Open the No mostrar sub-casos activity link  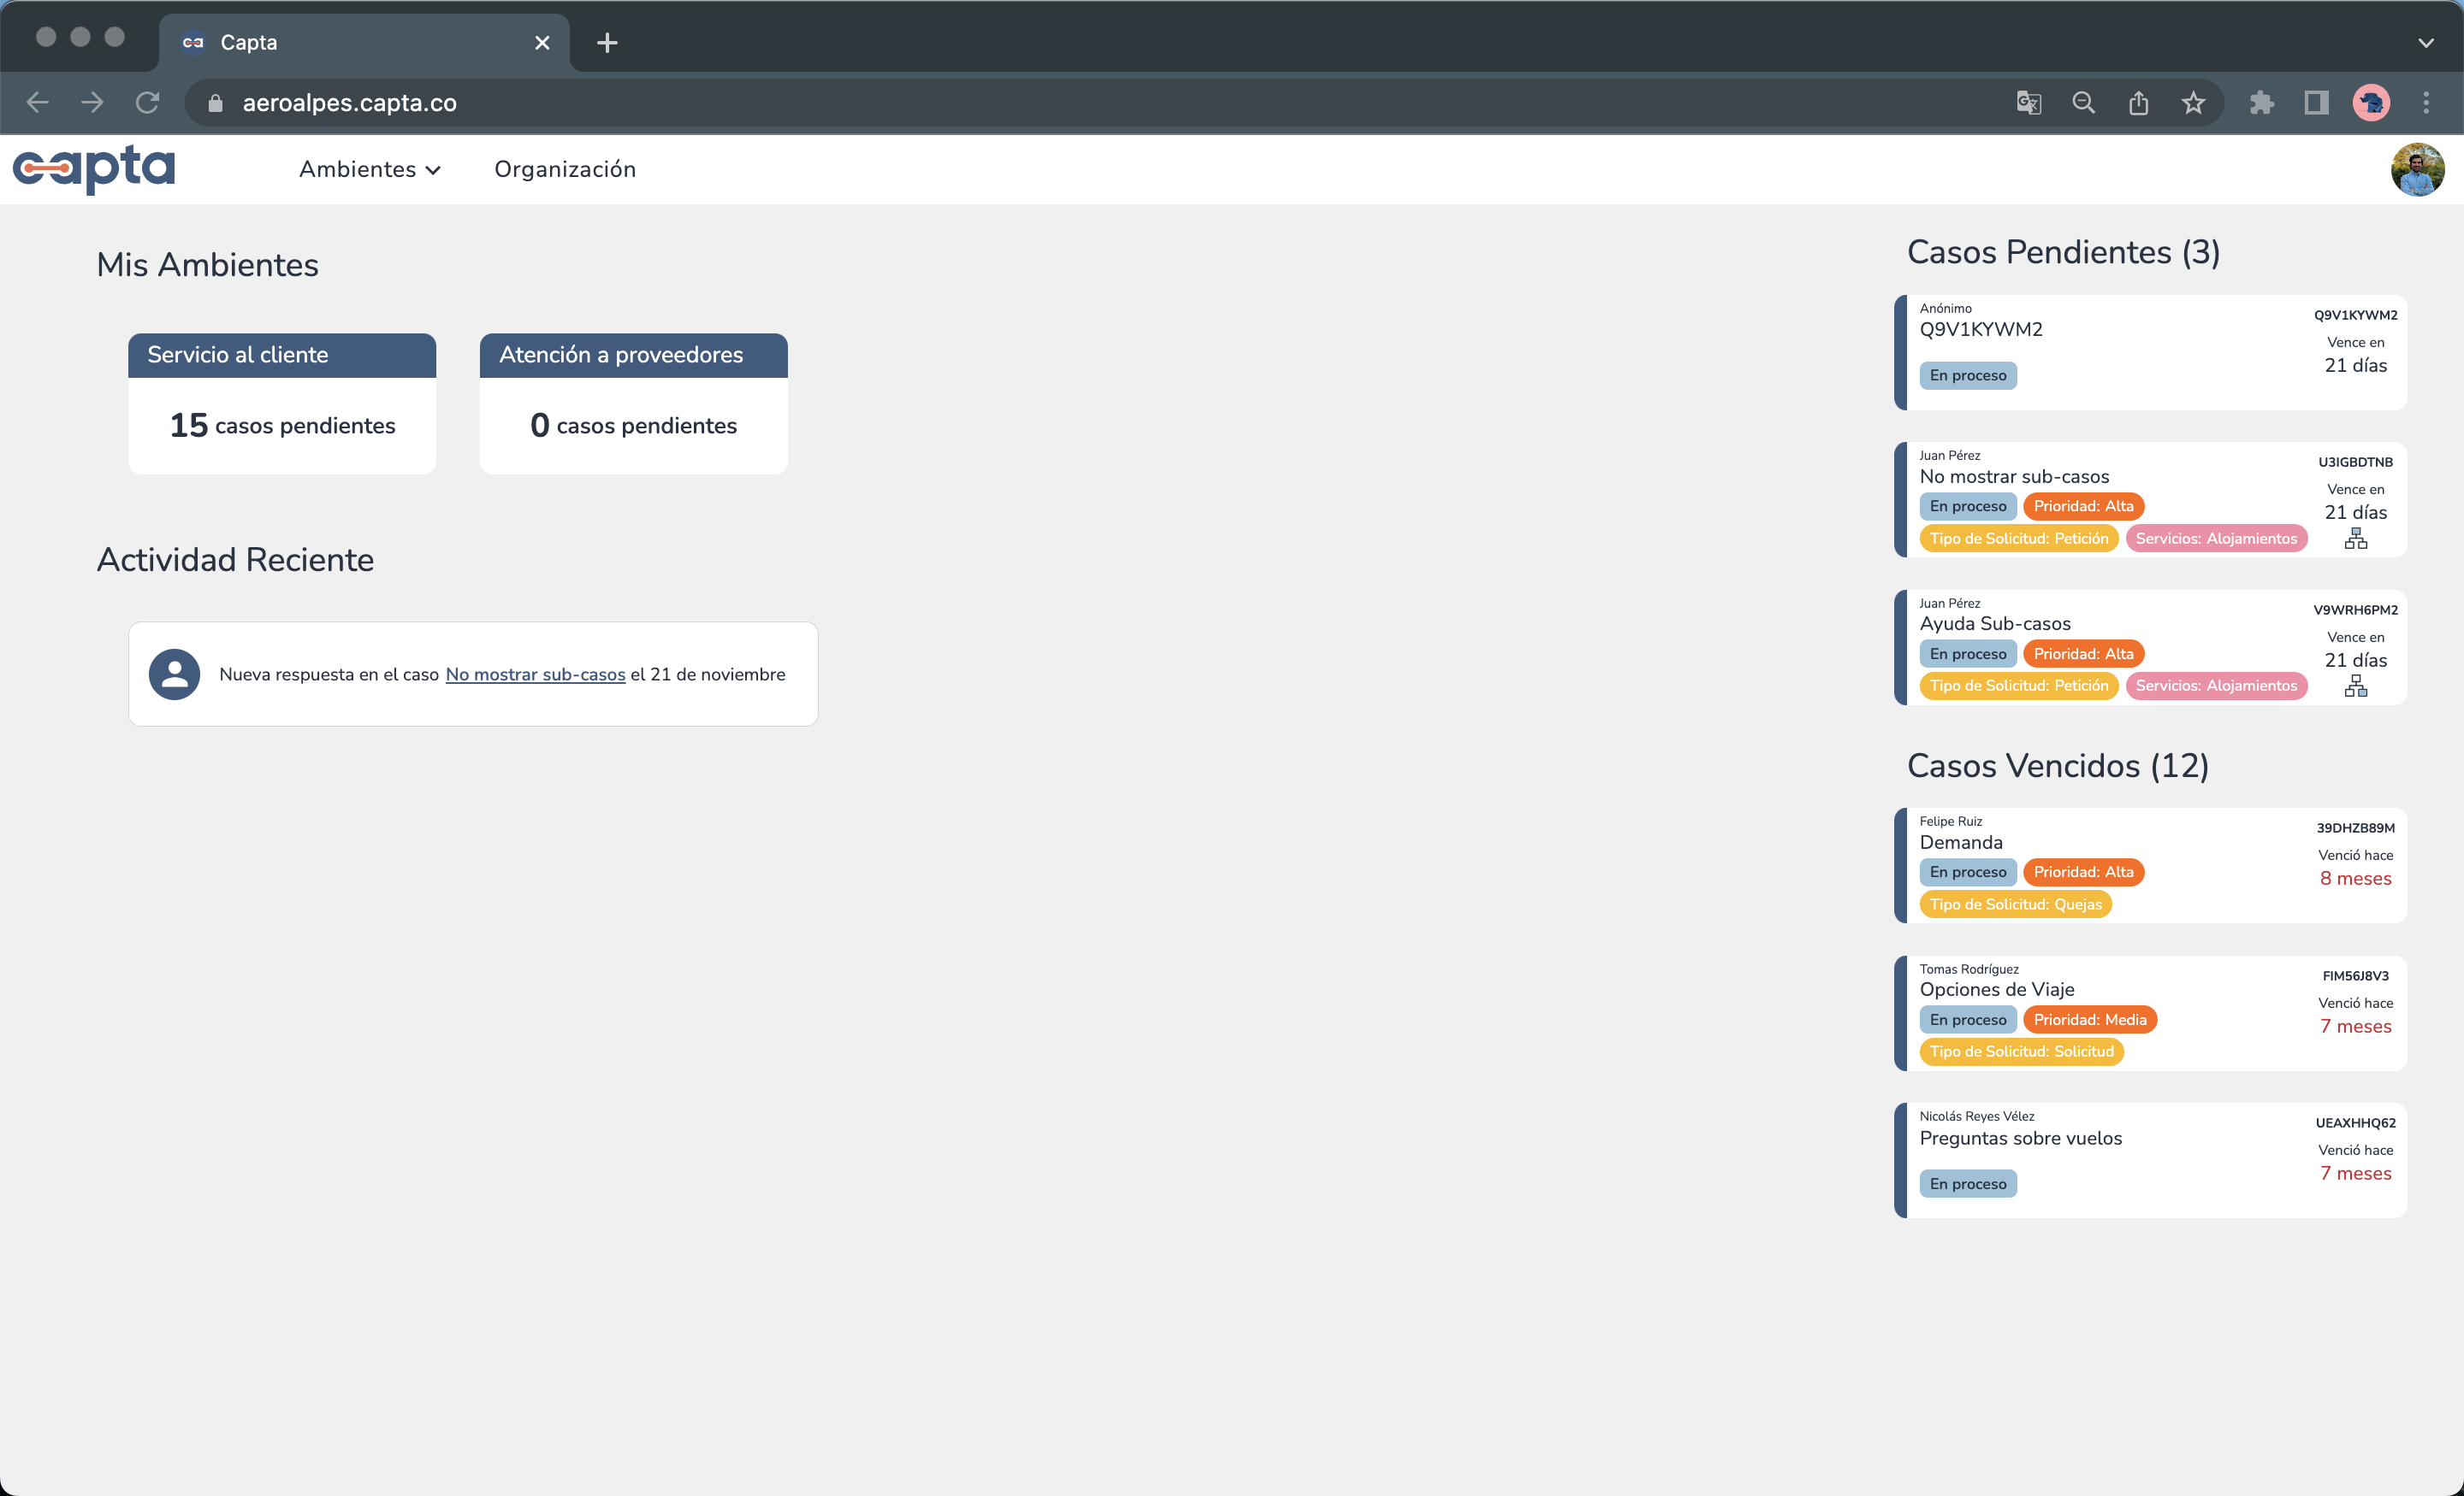(x=535, y=674)
